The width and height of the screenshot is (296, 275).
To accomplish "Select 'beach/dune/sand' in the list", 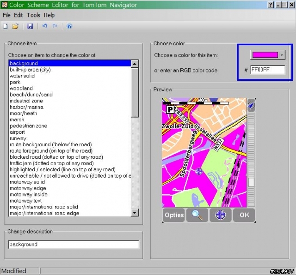I will [x=70, y=95].
